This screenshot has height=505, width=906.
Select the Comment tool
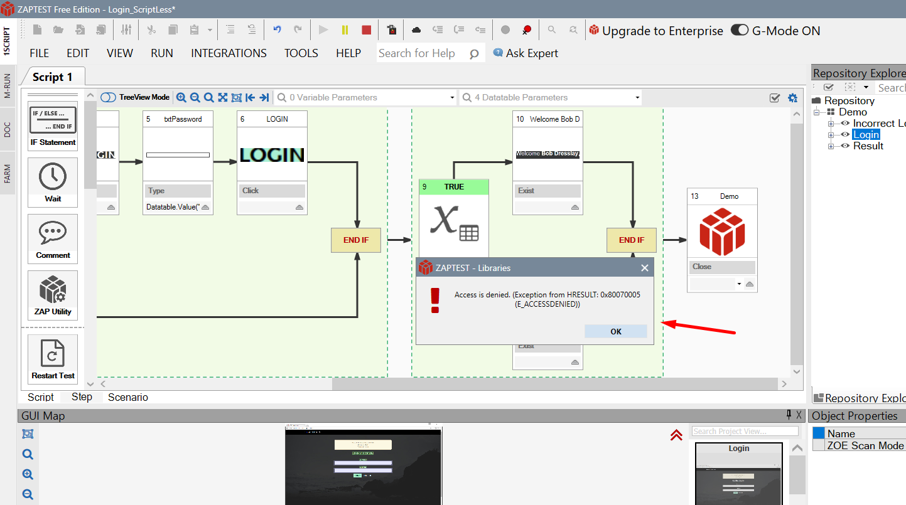tap(53, 238)
